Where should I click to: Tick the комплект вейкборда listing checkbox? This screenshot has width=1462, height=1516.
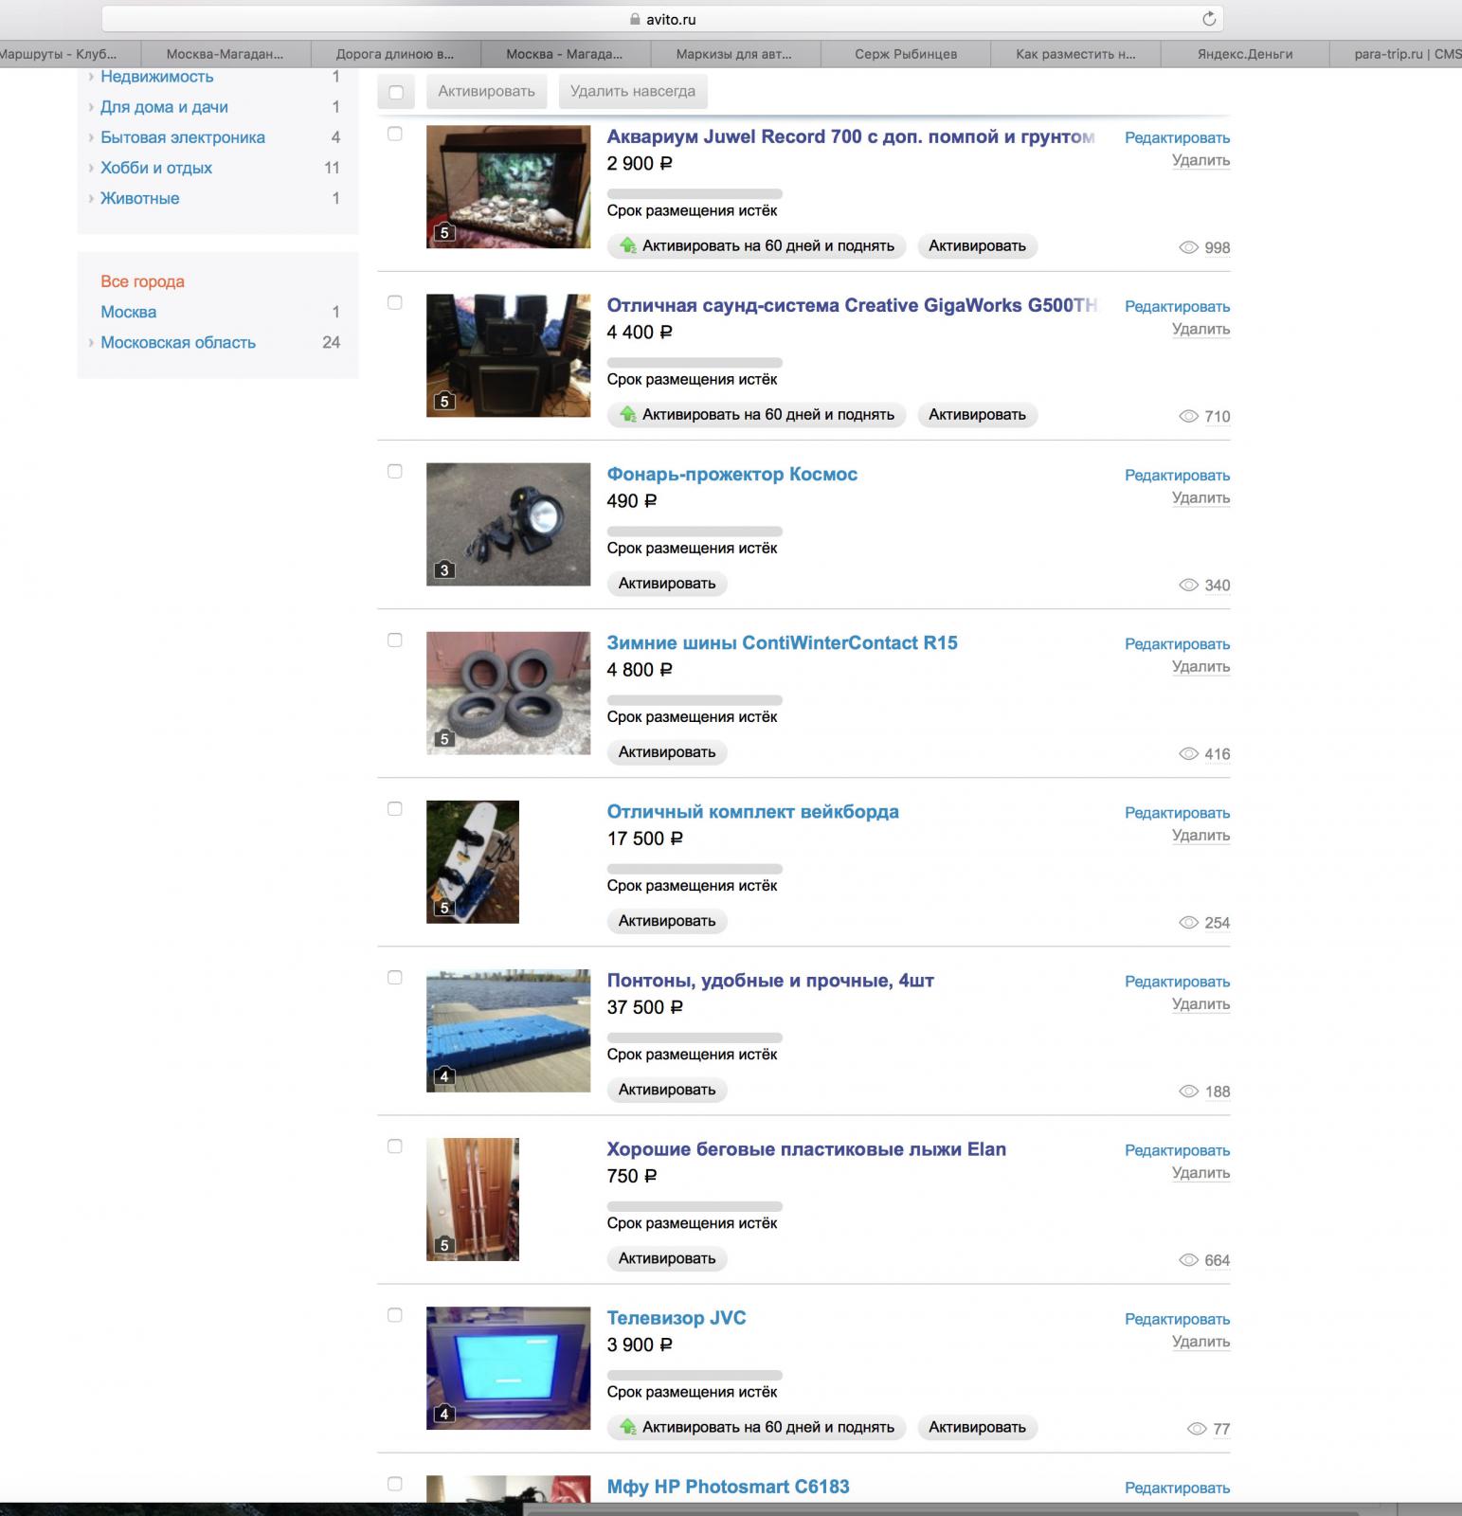click(x=395, y=808)
